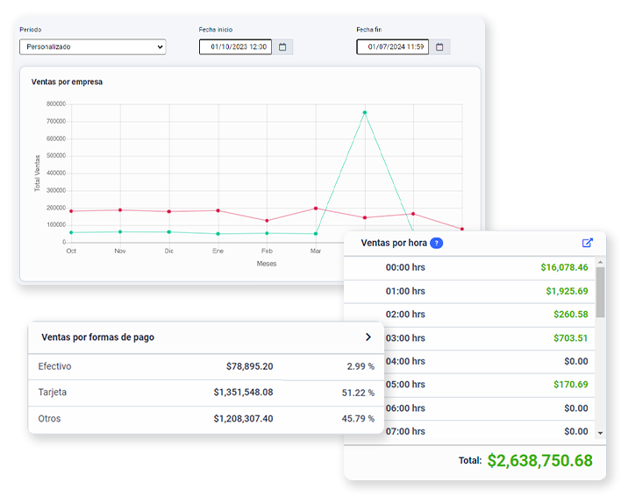Click the green Oct data point

point(71,232)
